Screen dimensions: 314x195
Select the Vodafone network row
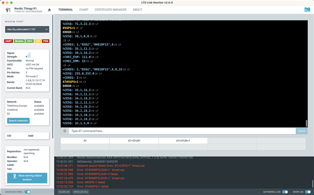tap(26, 110)
